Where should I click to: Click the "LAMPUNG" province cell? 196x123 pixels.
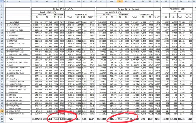pos(20,41)
